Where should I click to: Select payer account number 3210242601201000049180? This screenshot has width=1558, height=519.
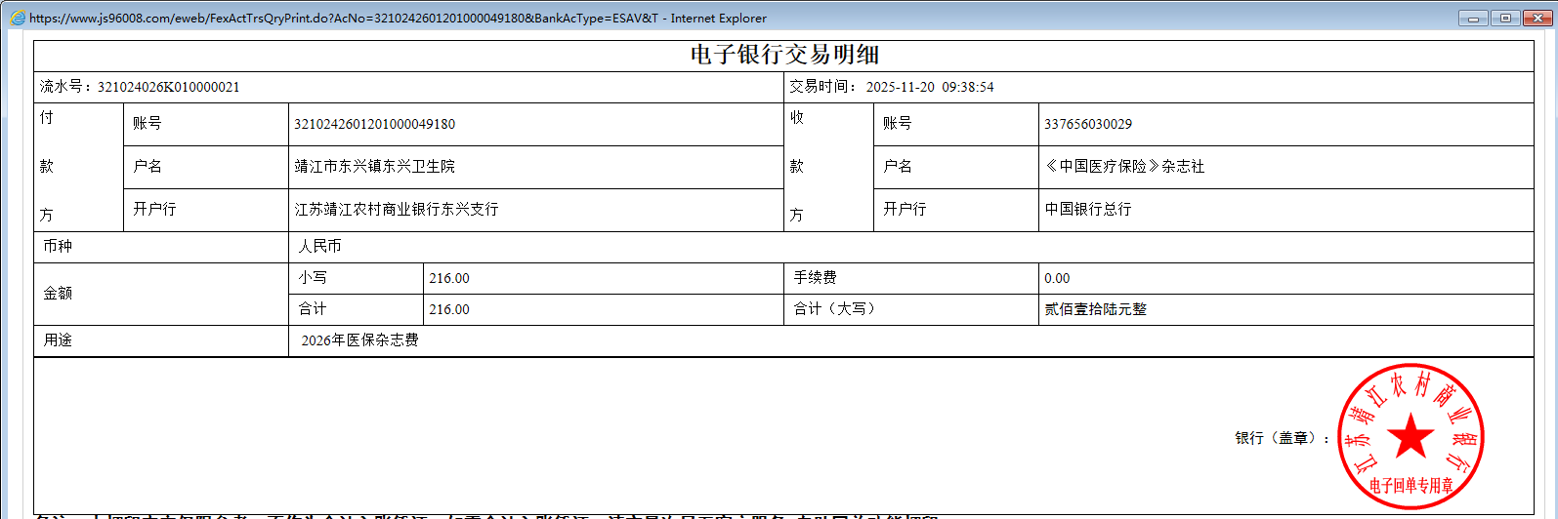(374, 124)
